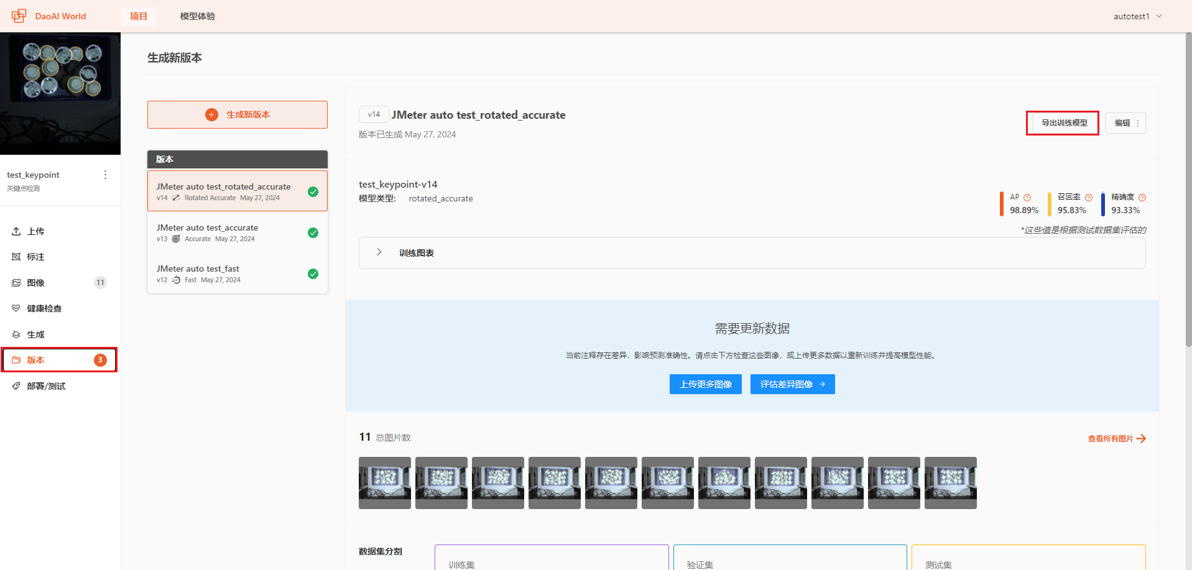Go to 版本 in the sidebar
The height and width of the screenshot is (570, 1192).
pos(60,360)
